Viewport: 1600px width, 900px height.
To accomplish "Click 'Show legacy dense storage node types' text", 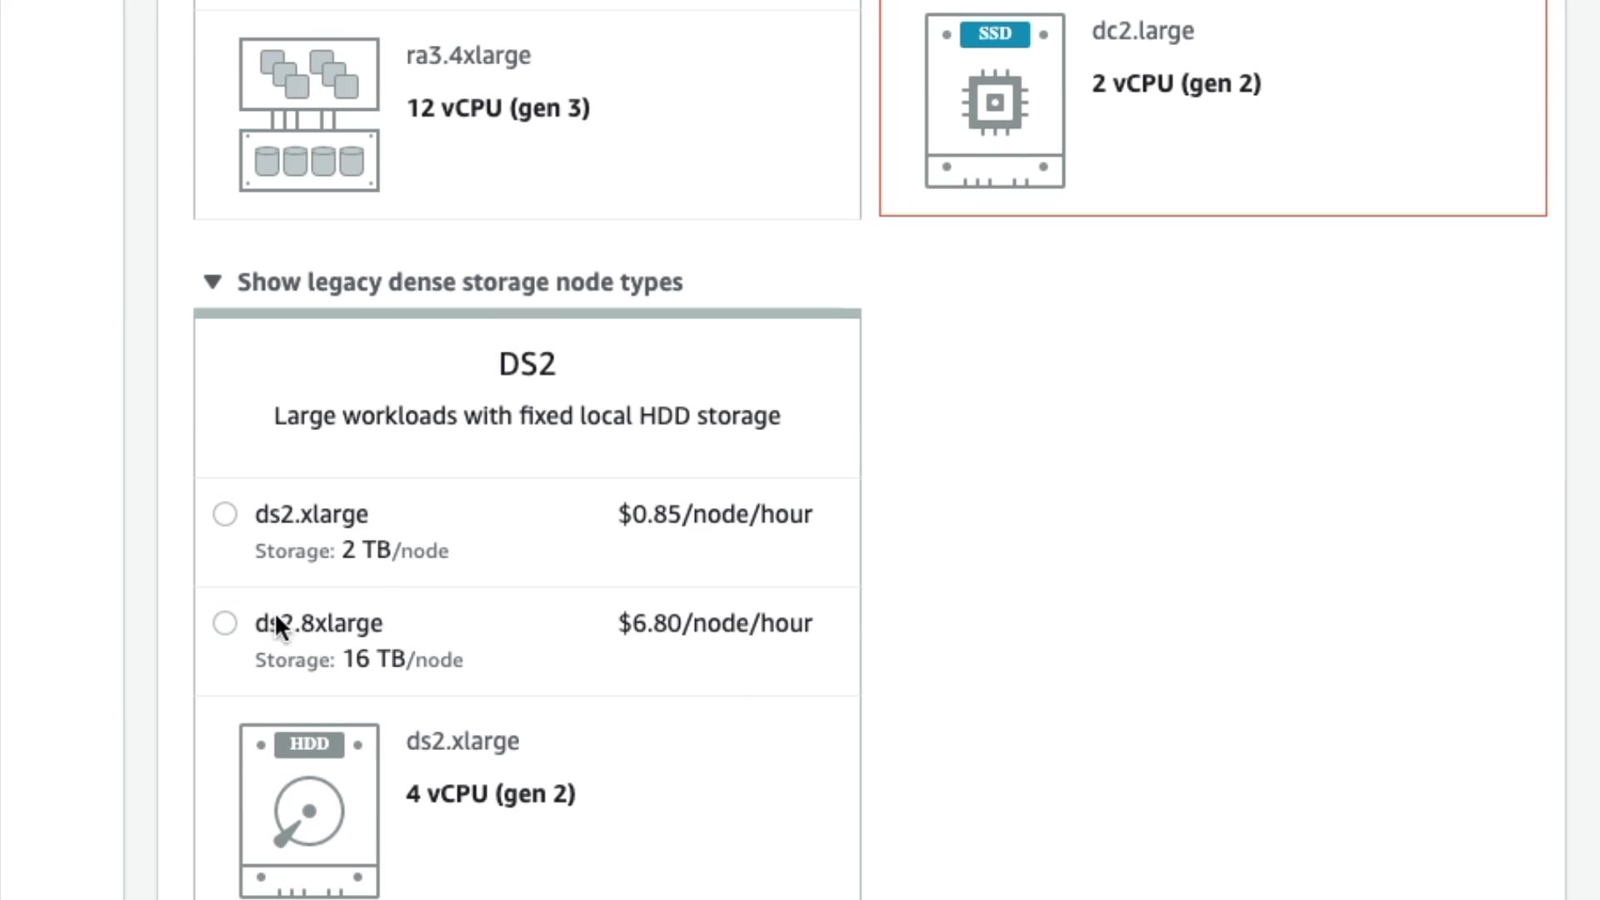I will coord(459,282).
